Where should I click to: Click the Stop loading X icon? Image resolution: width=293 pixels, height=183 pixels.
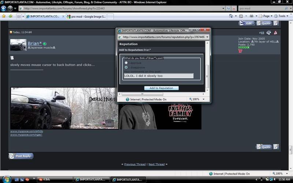(x=234, y=8)
